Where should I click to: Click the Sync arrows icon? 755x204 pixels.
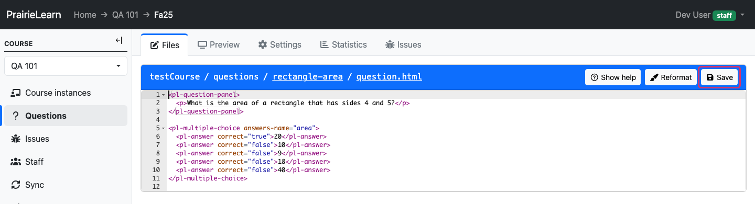point(16,185)
